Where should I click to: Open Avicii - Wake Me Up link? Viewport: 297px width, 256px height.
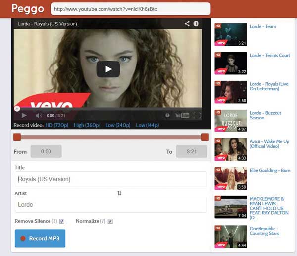point(269,144)
